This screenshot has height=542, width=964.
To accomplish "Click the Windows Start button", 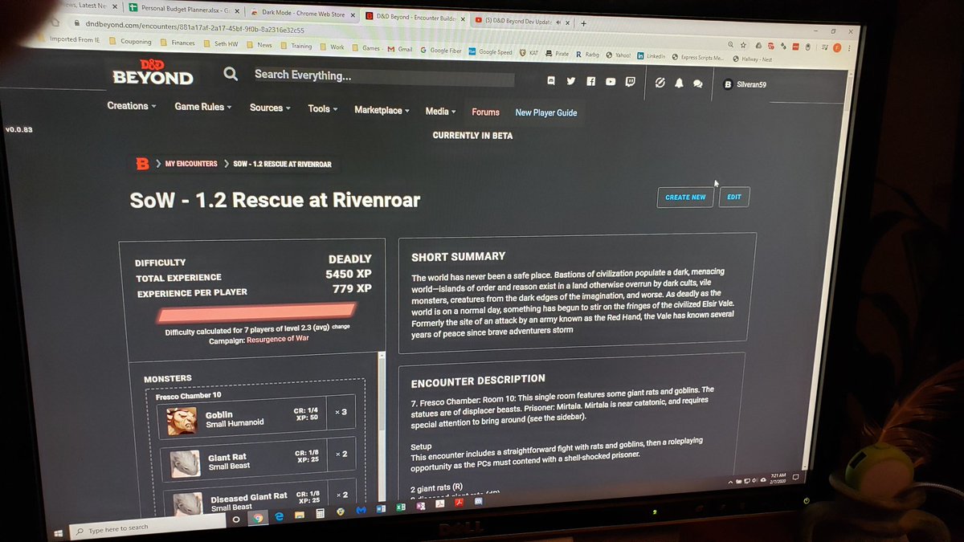I will click(x=59, y=532).
